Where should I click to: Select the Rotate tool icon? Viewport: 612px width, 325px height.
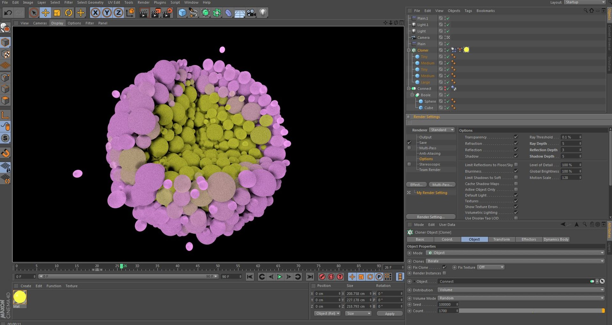tap(69, 13)
